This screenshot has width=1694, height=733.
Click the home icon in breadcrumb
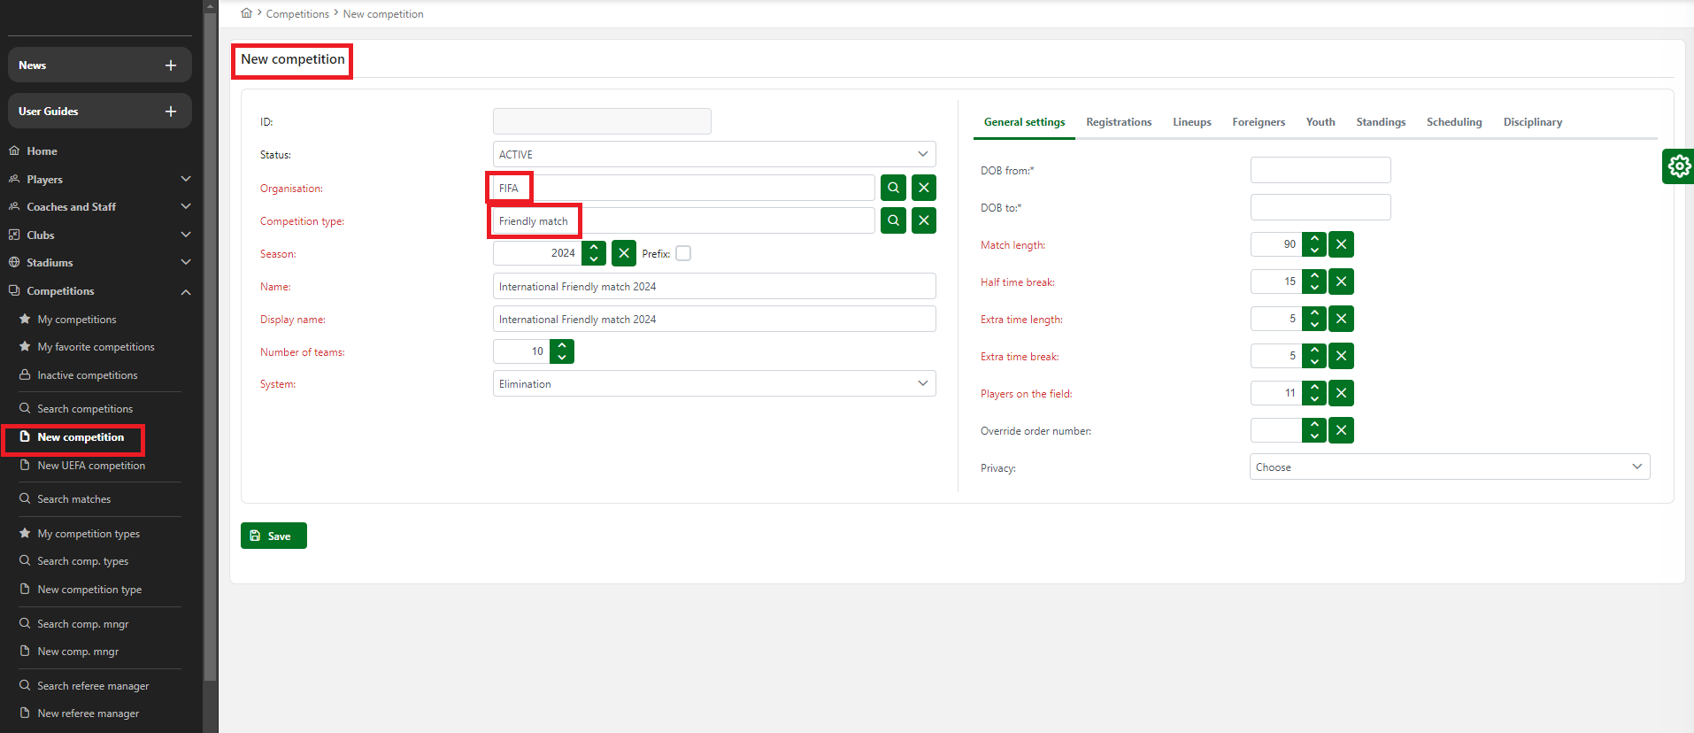[246, 13]
